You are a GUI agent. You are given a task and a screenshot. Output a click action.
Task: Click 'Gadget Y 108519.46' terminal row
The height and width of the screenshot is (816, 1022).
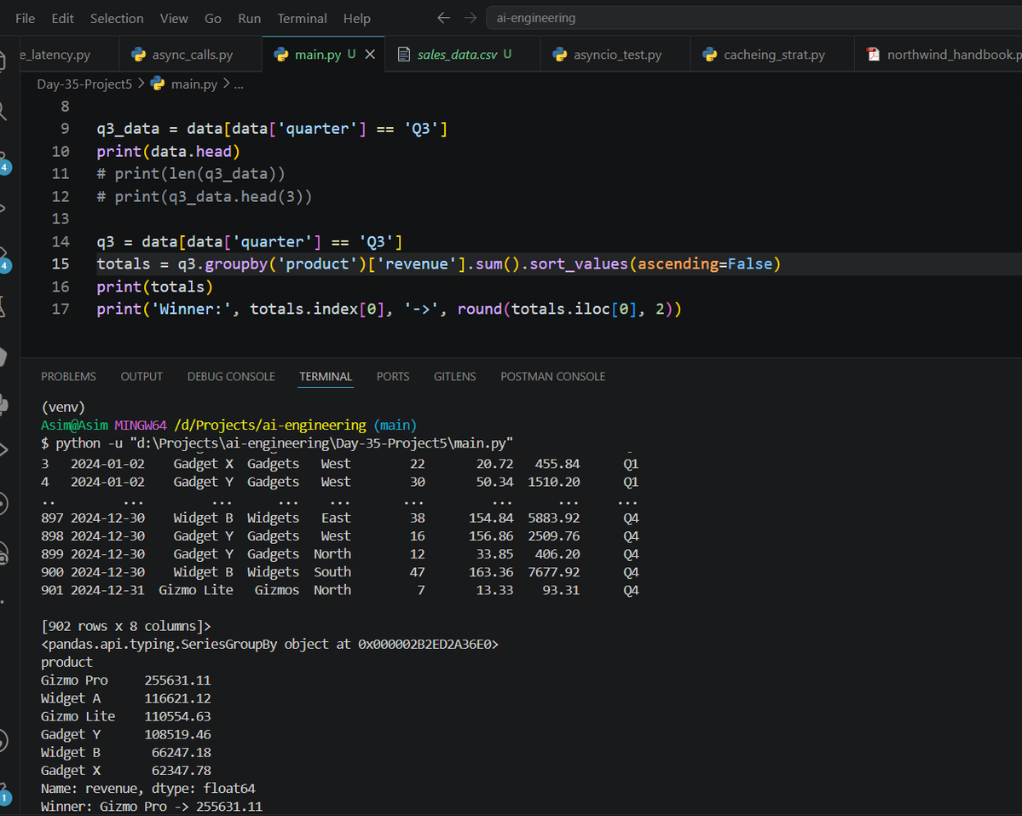[x=126, y=734]
